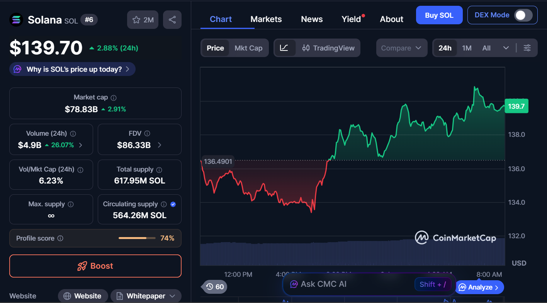Open the chart settings sliders icon
The width and height of the screenshot is (547, 303).
pyautogui.click(x=527, y=48)
